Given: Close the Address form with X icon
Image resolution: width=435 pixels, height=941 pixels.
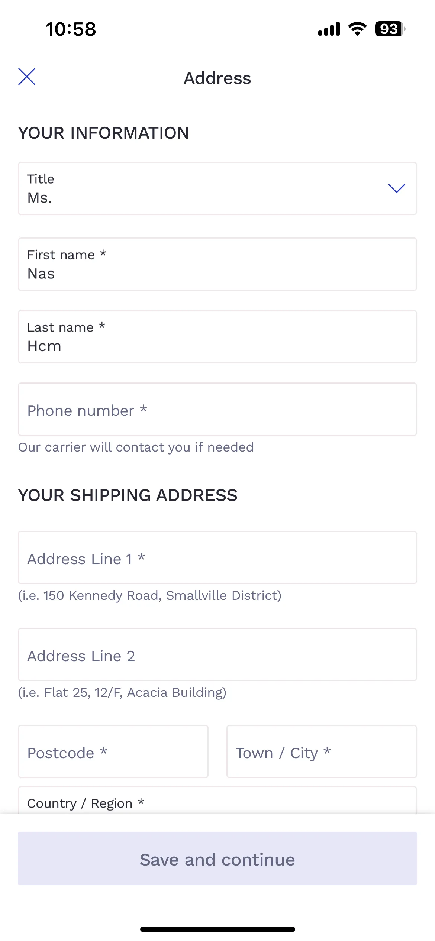Looking at the screenshot, I should [x=27, y=77].
